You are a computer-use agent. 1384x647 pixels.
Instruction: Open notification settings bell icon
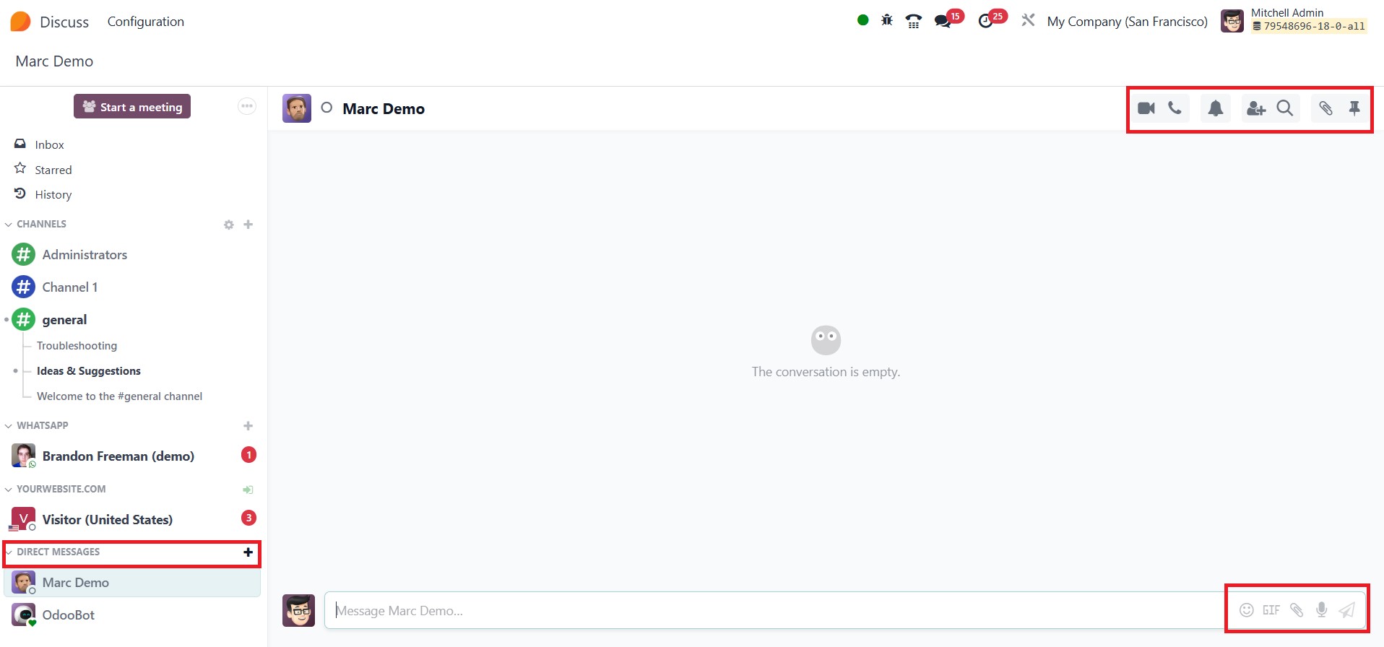pyautogui.click(x=1216, y=108)
